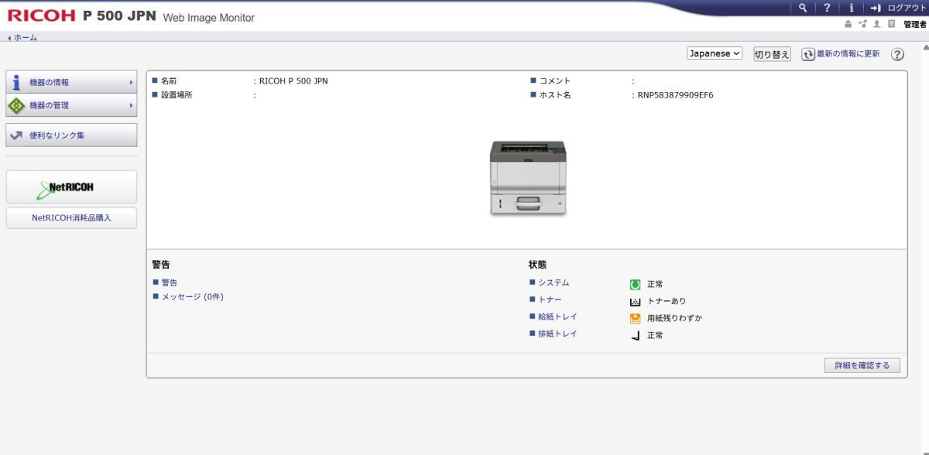Click the gray lock status icon
Image resolution: width=929 pixels, height=455 pixels.
pyautogui.click(x=848, y=24)
